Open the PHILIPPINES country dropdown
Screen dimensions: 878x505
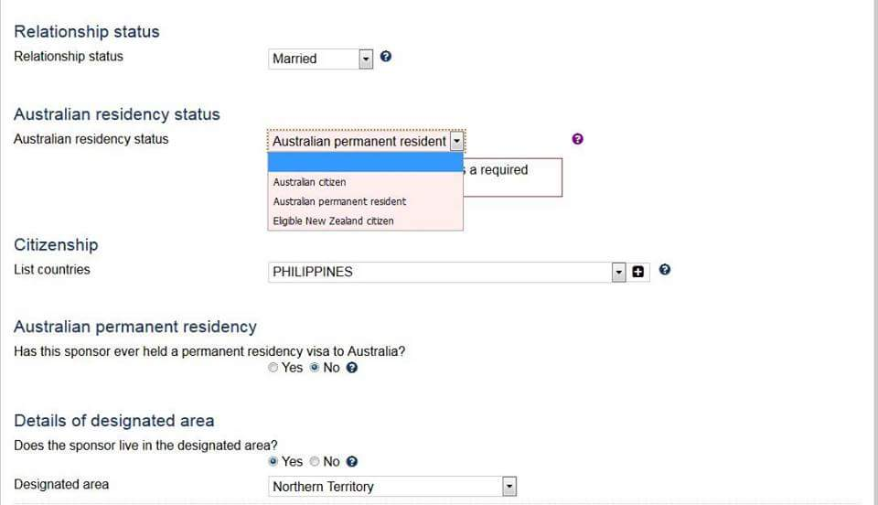pyautogui.click(x=618, y=272)
